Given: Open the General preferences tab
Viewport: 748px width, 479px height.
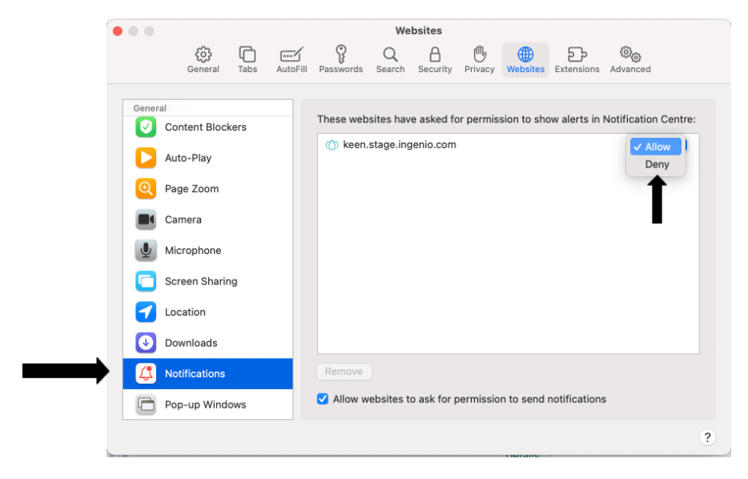Looking at the screenshot, I should point(203,60).
